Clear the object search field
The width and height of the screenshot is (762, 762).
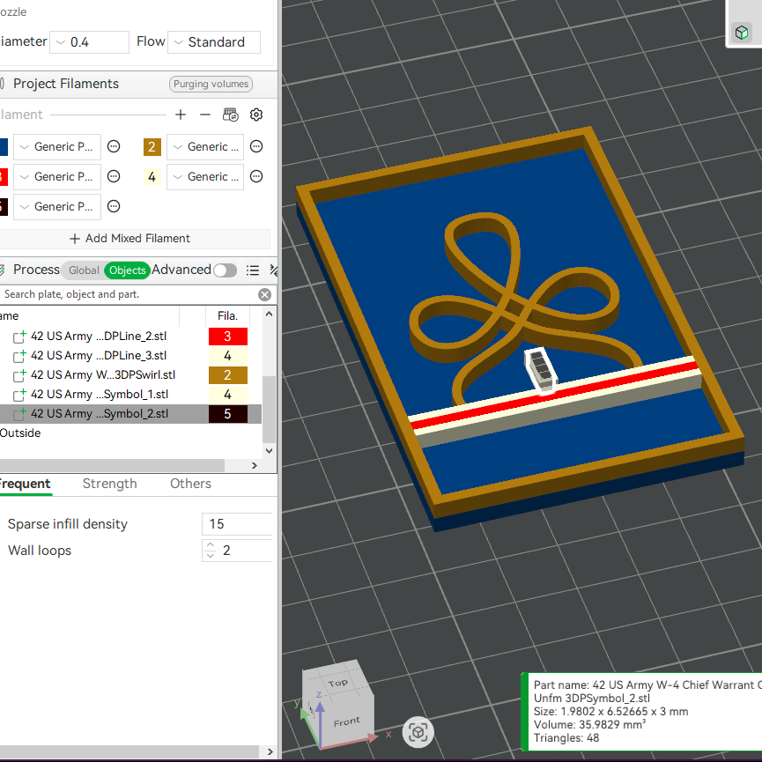(x=265, y=294)
